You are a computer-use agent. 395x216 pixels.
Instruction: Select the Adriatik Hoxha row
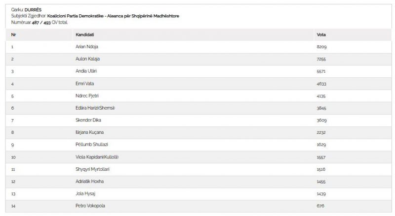(198, 182)
